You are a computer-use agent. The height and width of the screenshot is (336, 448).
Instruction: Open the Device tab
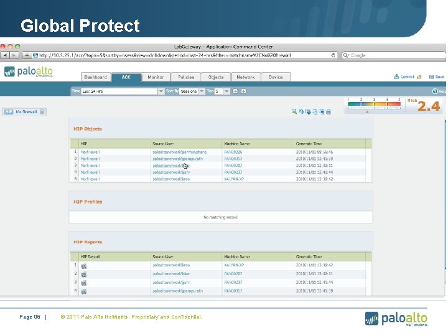(x=276, y=77)
